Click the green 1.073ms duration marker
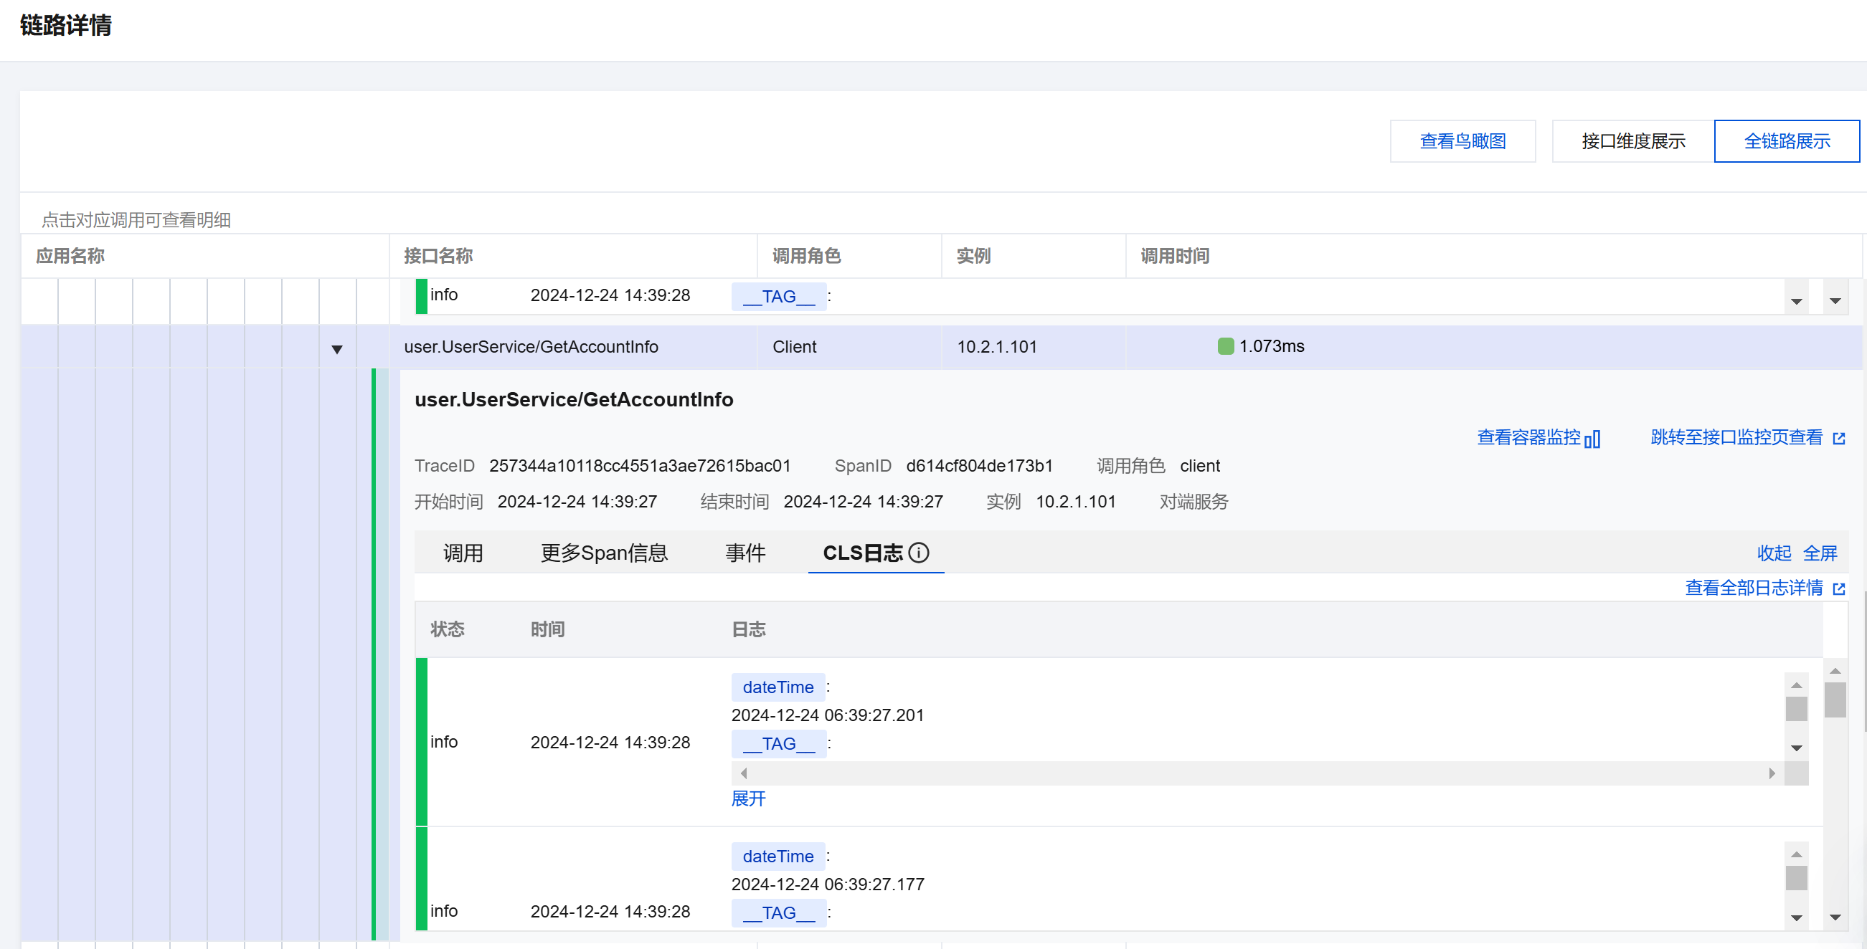 1226,346
